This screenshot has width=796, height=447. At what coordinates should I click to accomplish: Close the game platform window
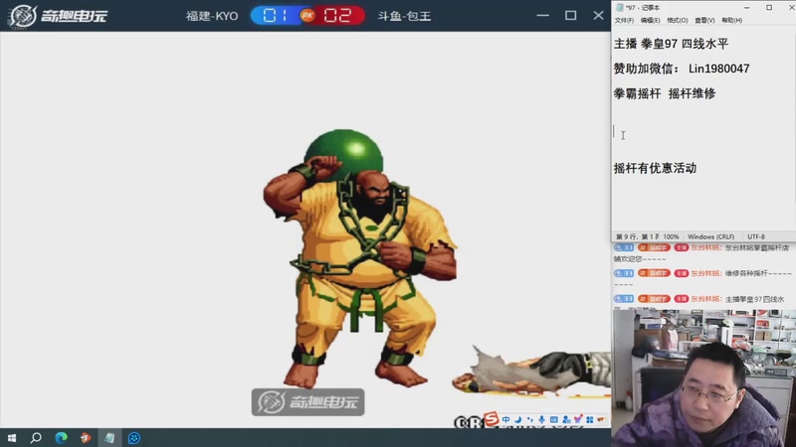[599, 16]
